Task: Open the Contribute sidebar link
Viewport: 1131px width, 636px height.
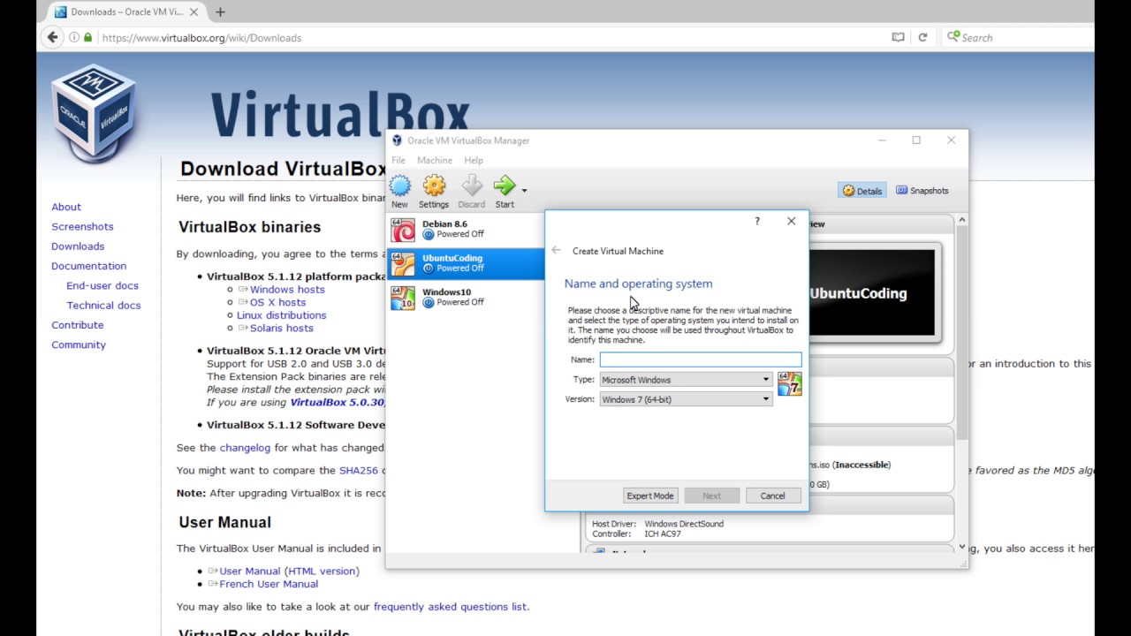Action: (x=77, y=325)
